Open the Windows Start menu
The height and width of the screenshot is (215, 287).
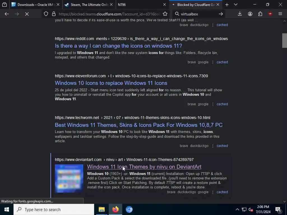pos(7,209)
